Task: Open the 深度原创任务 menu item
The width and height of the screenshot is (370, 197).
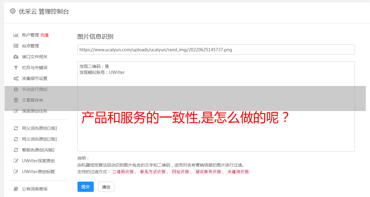Action: coord(35,111)
